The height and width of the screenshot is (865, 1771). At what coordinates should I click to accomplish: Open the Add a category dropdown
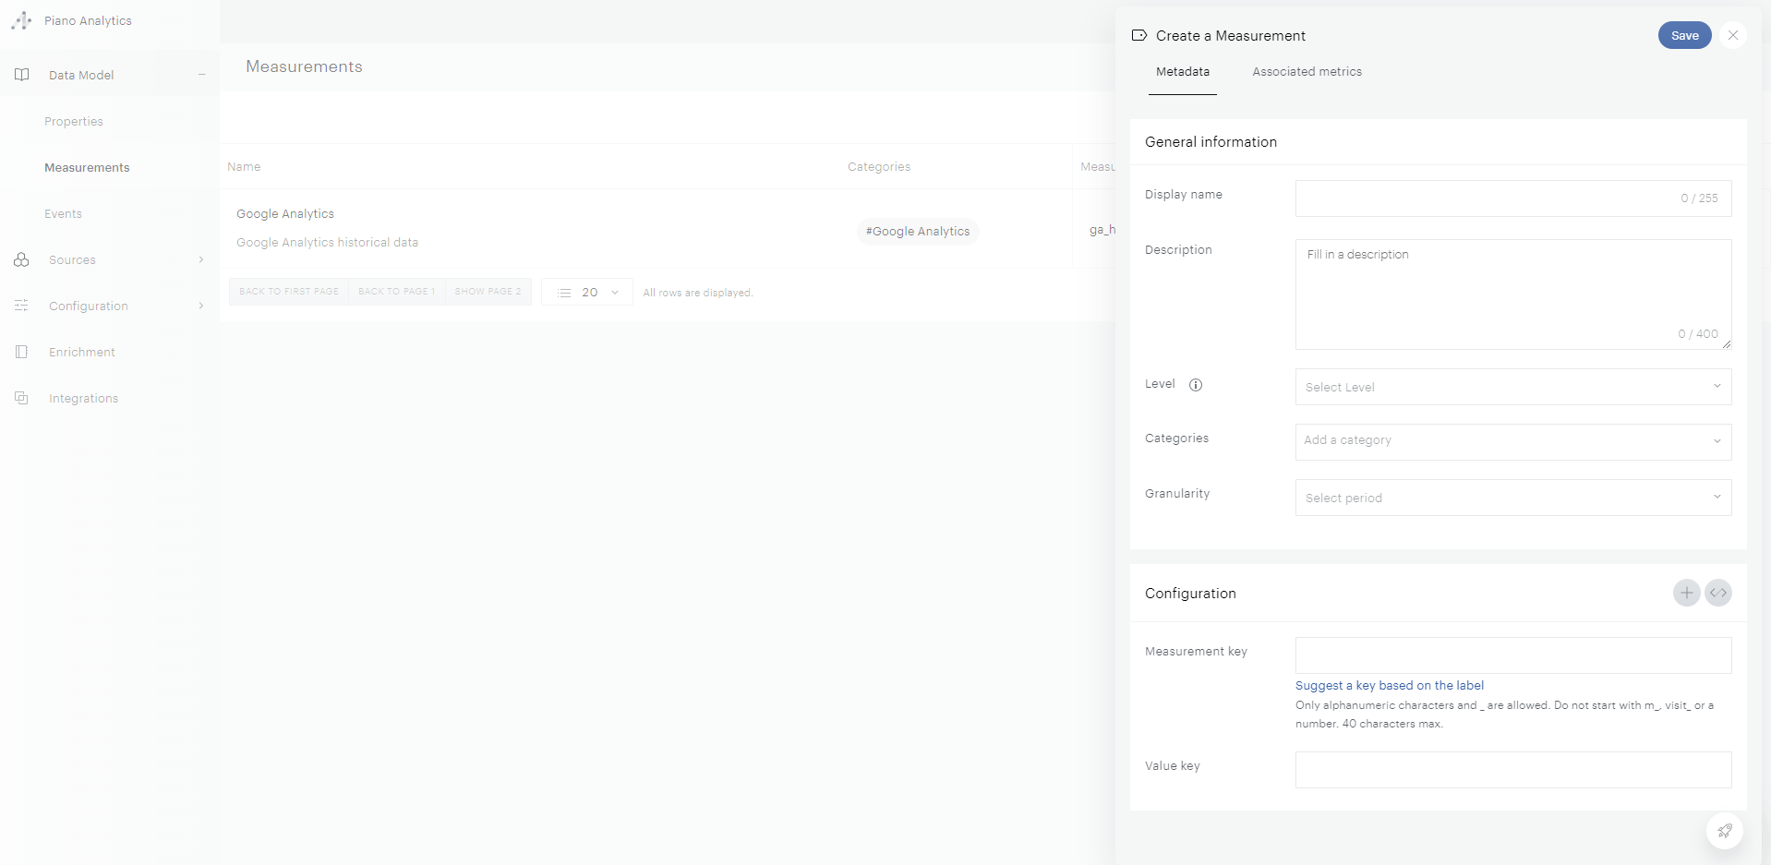coord(1512,441)
